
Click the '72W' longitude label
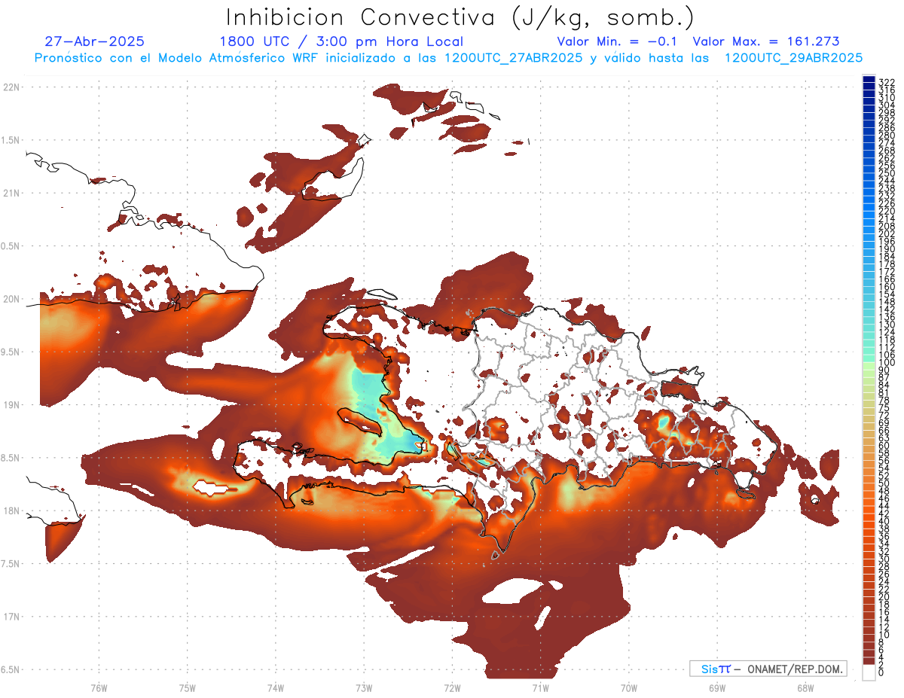click(452, 687)
